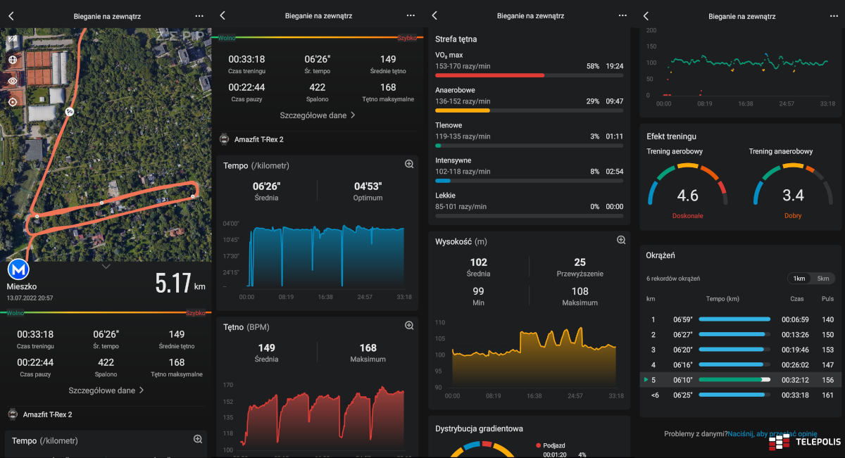Collapse the map using the down chevron
The height and width of the screenshot is (458, 845).
[x=106, y=267]
